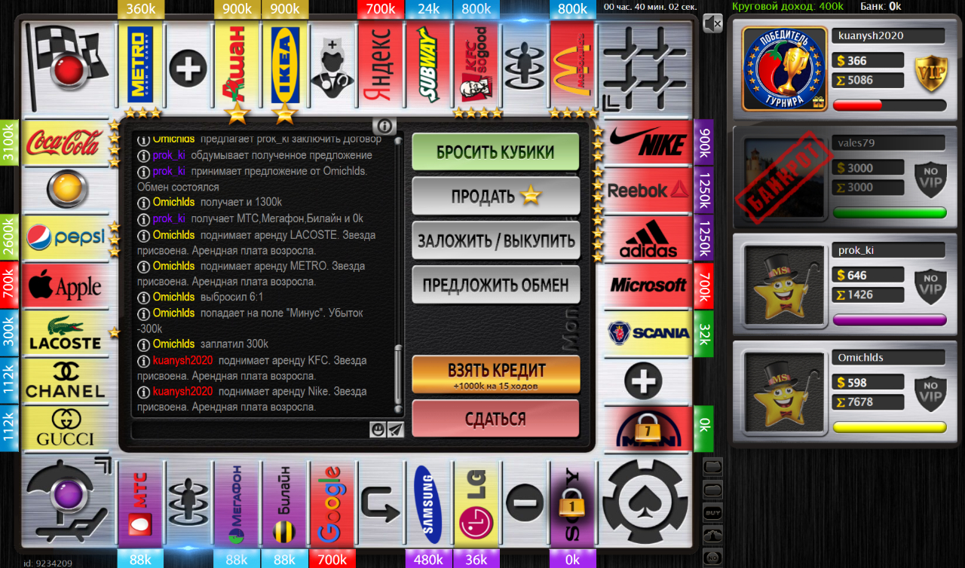The height and width of the screenshot is (568, 965).
Task: Take a loan with ВЗЯТЬ КРЕДИТ
Action: point(495,374)
